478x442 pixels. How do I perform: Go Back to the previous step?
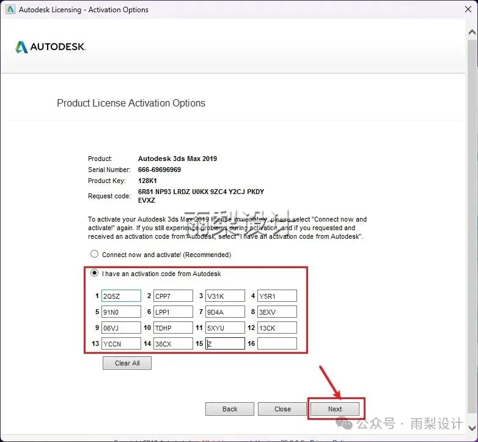[230, 409]
